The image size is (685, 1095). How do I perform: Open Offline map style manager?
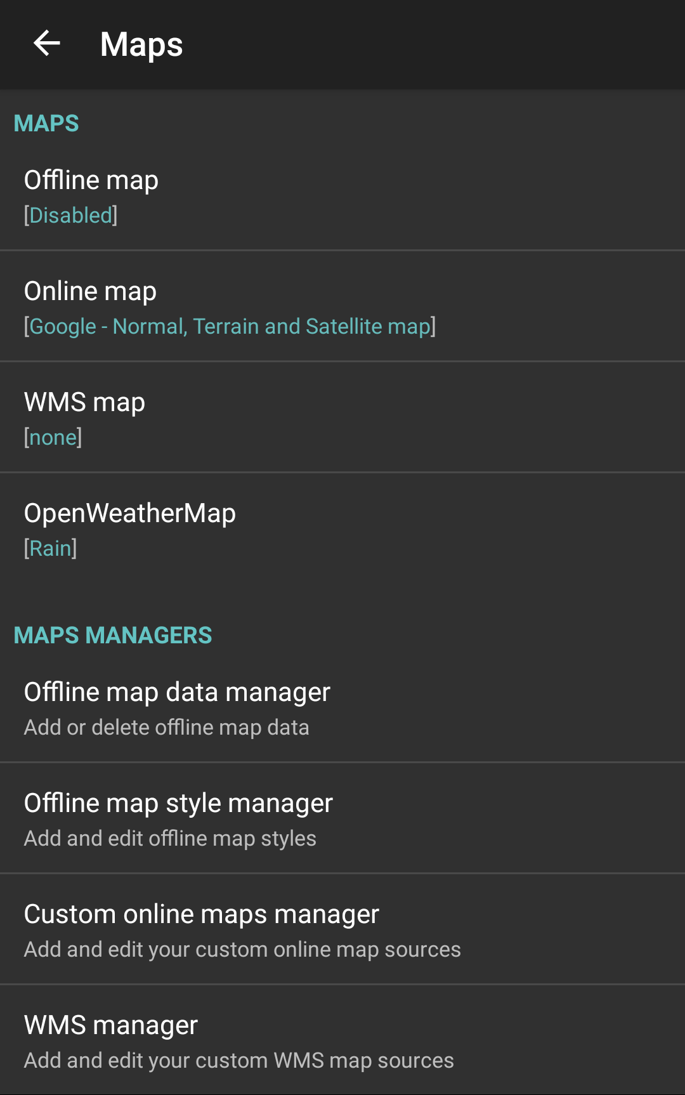pos(178,803)
